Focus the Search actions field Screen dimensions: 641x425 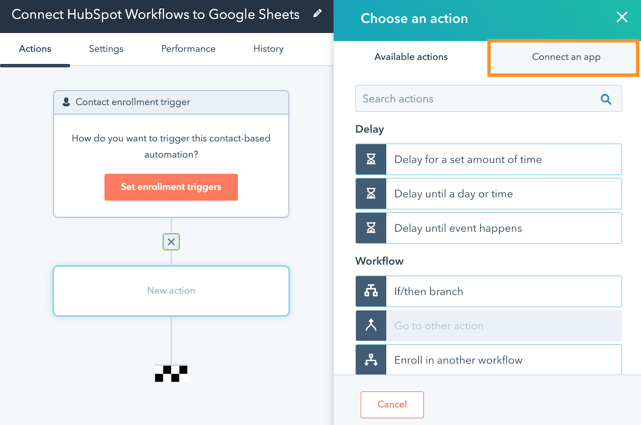pyautogui.click(x=489, y=98)
